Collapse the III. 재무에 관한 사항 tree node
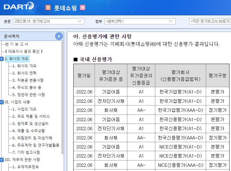The height and width of the screenshot is (171, 231). point(2,160)
